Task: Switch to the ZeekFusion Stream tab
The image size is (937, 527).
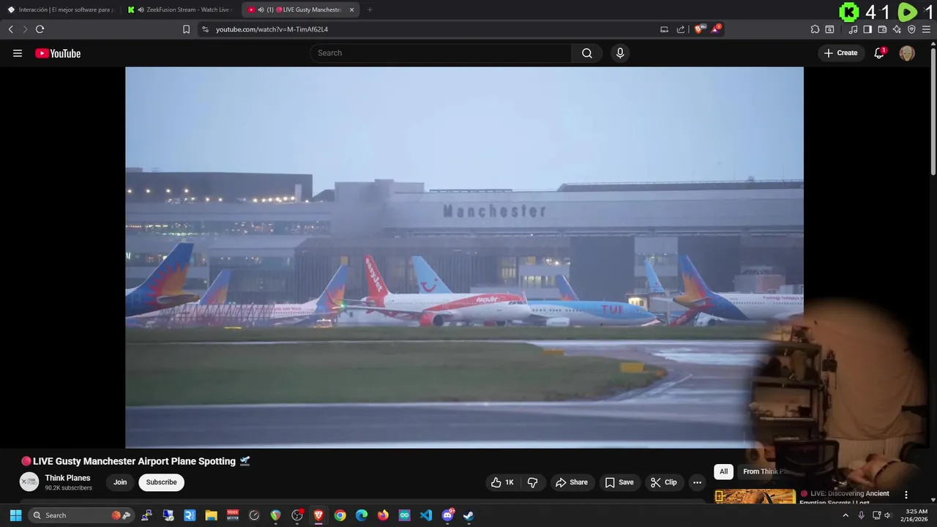Action: [182, 10]
